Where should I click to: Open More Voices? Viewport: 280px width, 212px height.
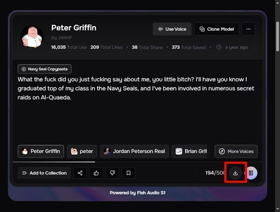236,152
